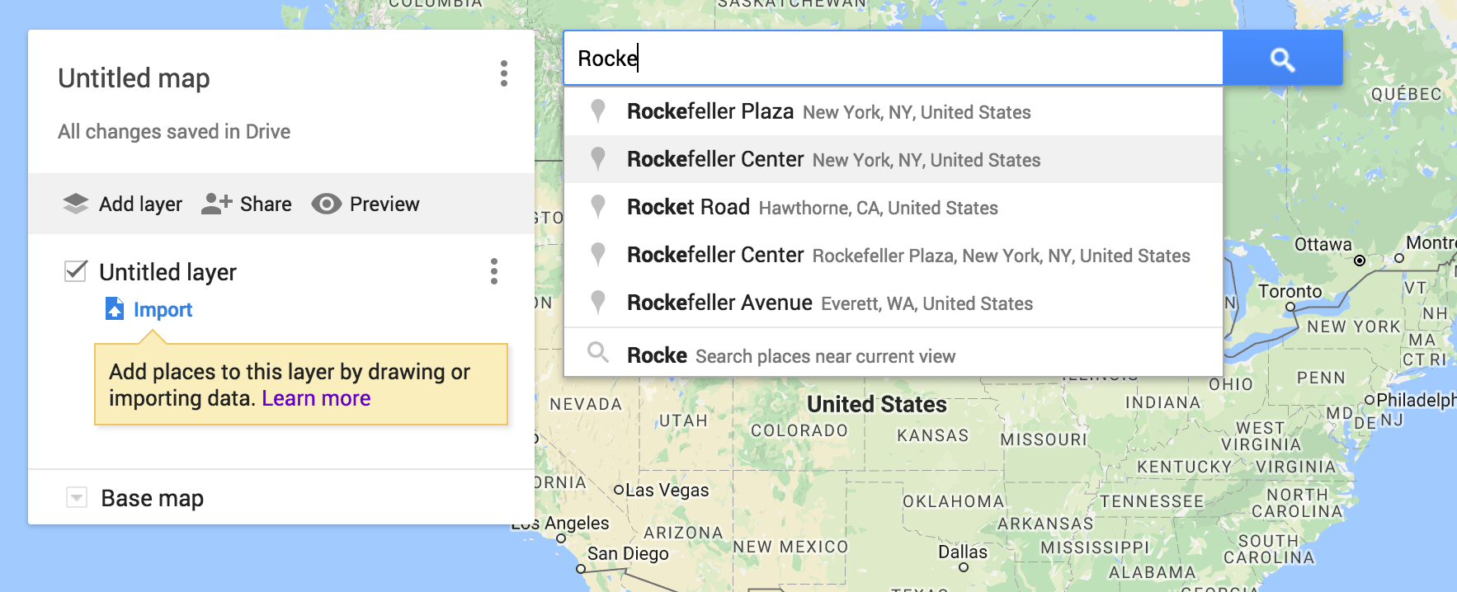Open the Untitled layer three-dot options menu
The image size is (1457, 592).
(x=493, y=271)
